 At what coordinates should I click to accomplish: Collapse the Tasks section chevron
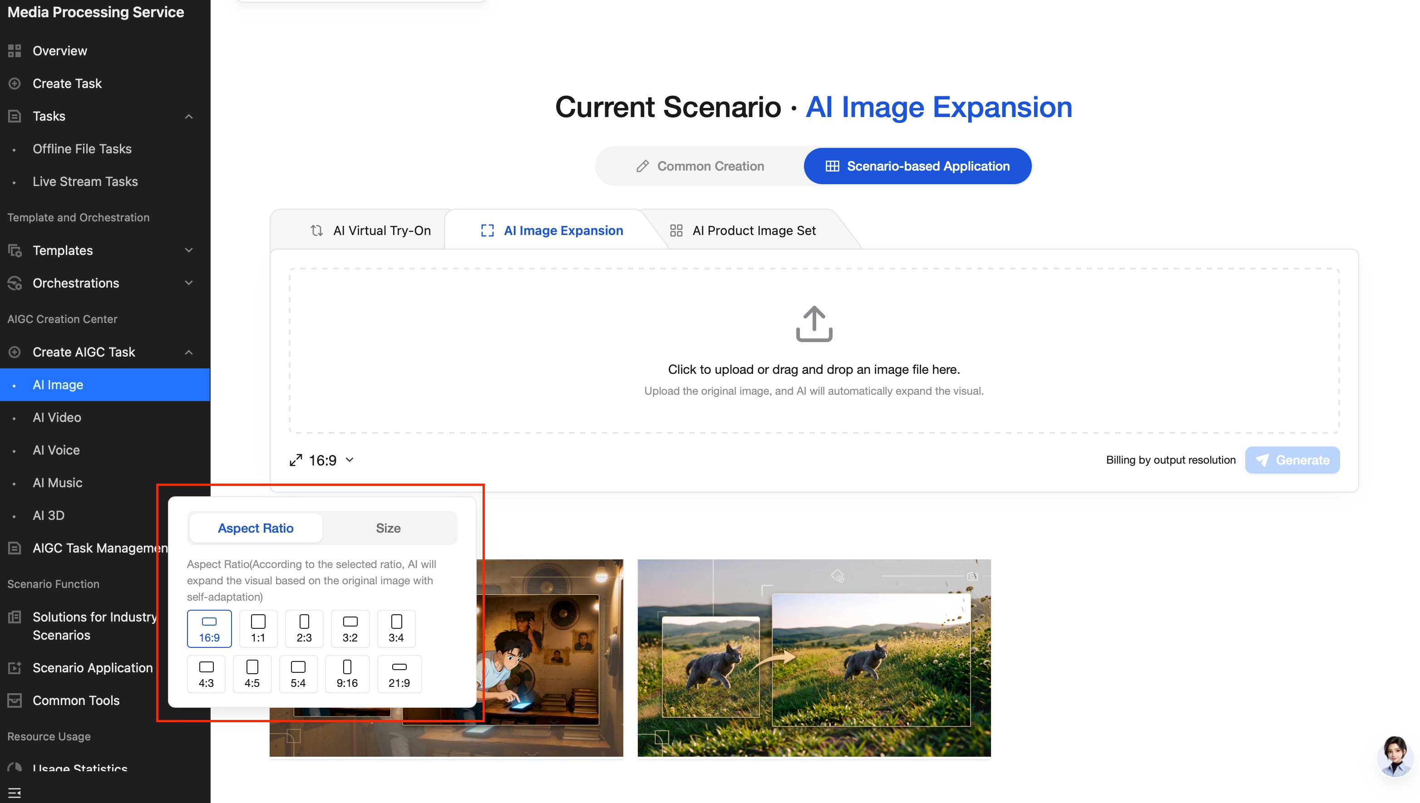tap(189, 117)
